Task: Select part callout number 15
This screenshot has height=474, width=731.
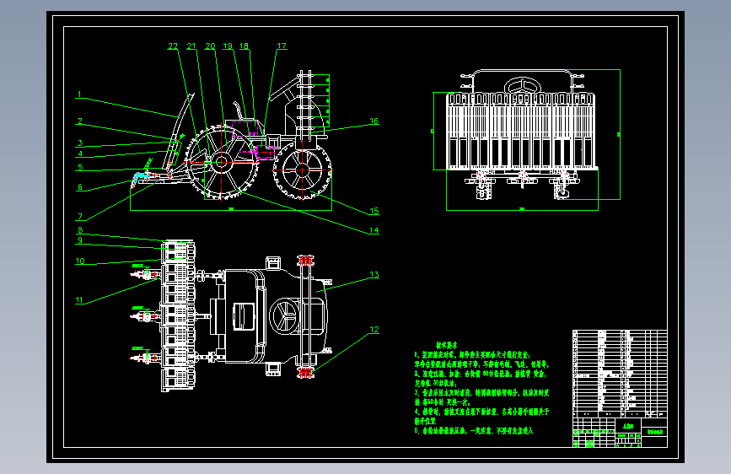Action: (x=374, y=211)
